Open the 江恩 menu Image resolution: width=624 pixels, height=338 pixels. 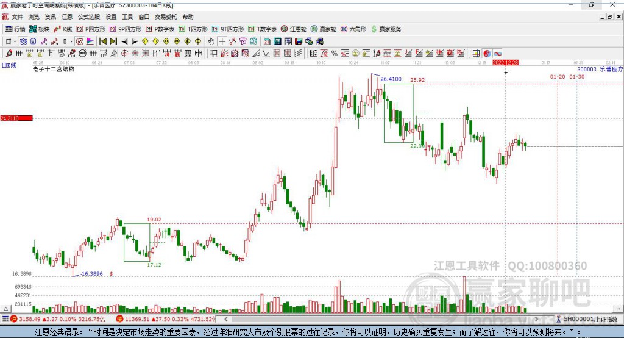tap(67, 16)
